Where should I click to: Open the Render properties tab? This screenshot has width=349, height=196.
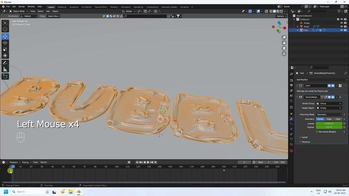(x=291, y=81)
